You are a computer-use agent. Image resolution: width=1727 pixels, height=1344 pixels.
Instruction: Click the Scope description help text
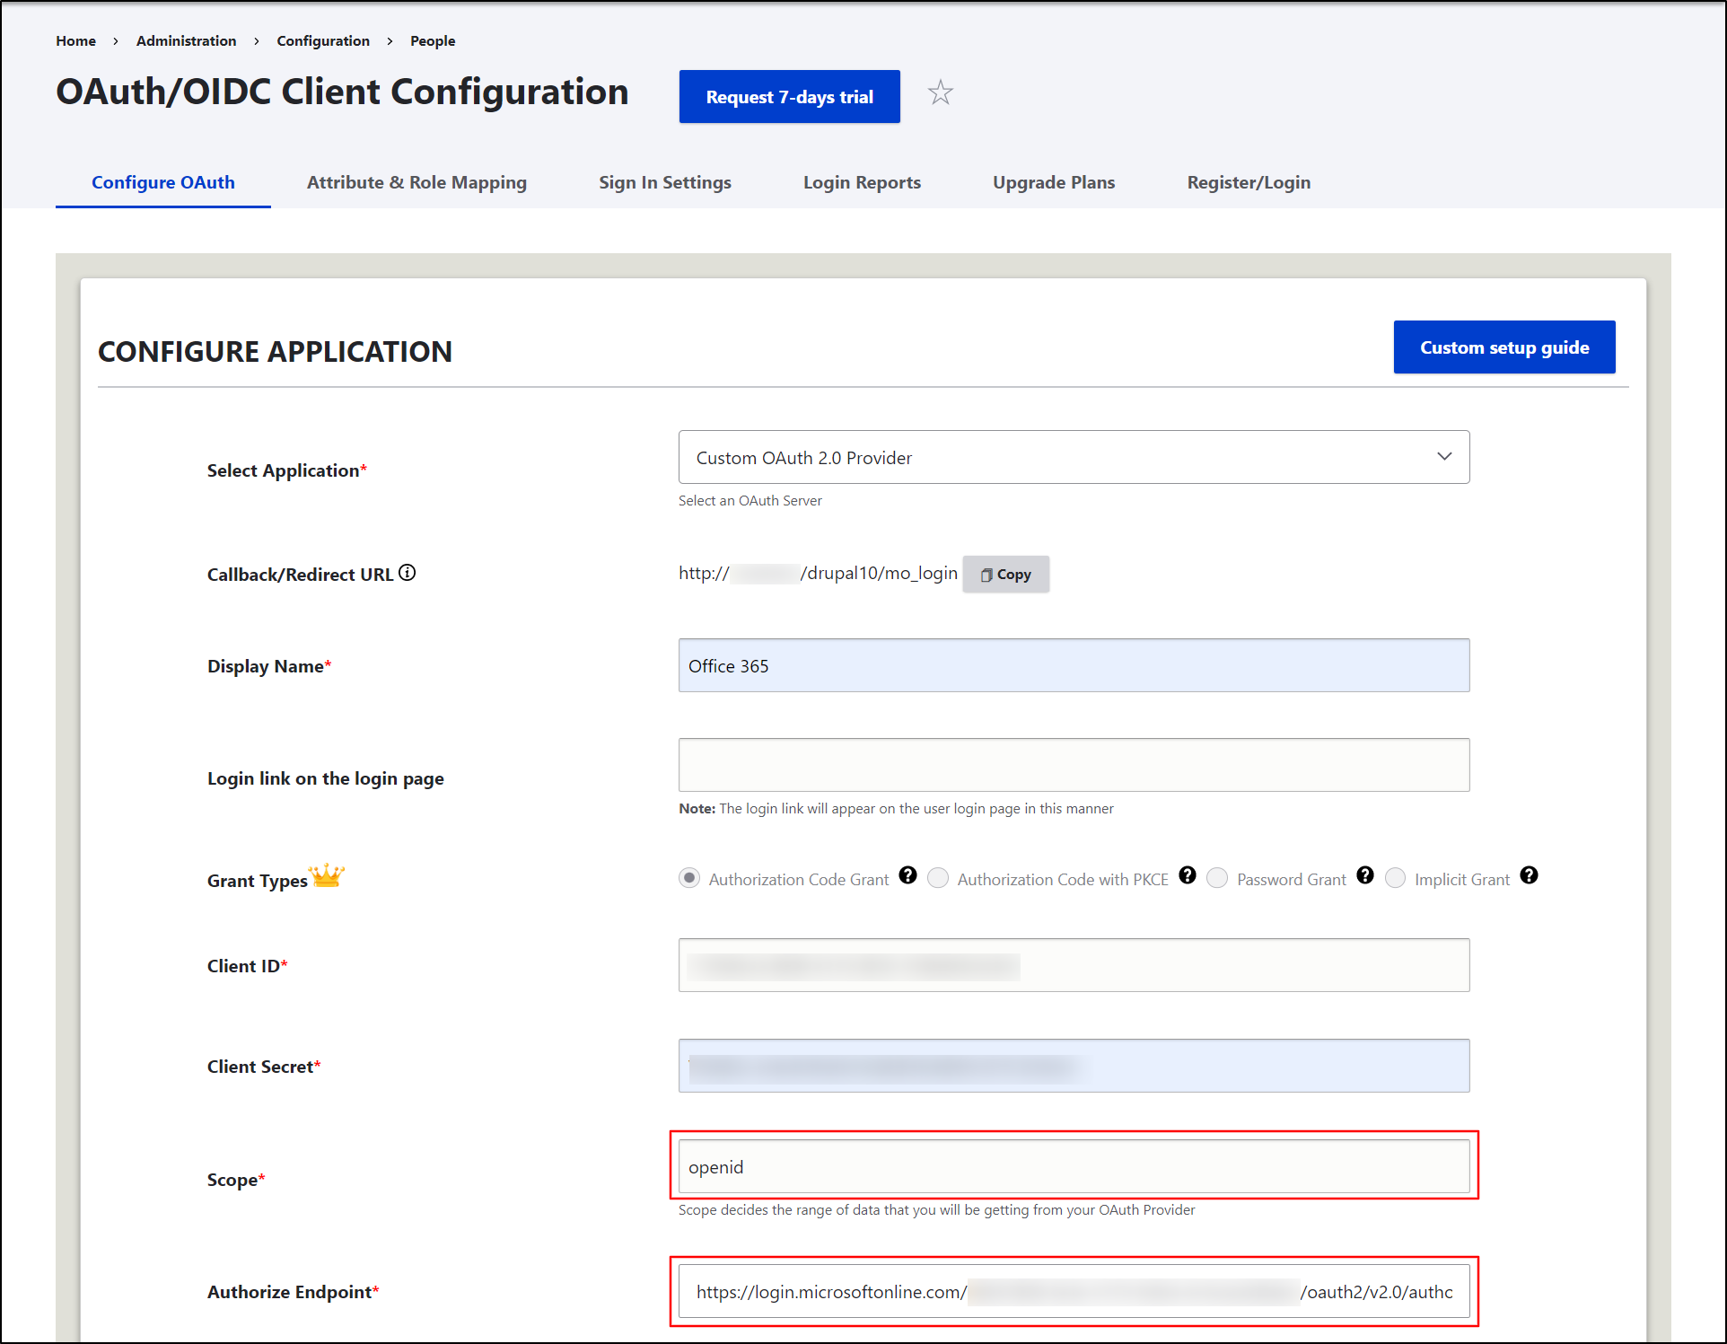(936, 1210)
